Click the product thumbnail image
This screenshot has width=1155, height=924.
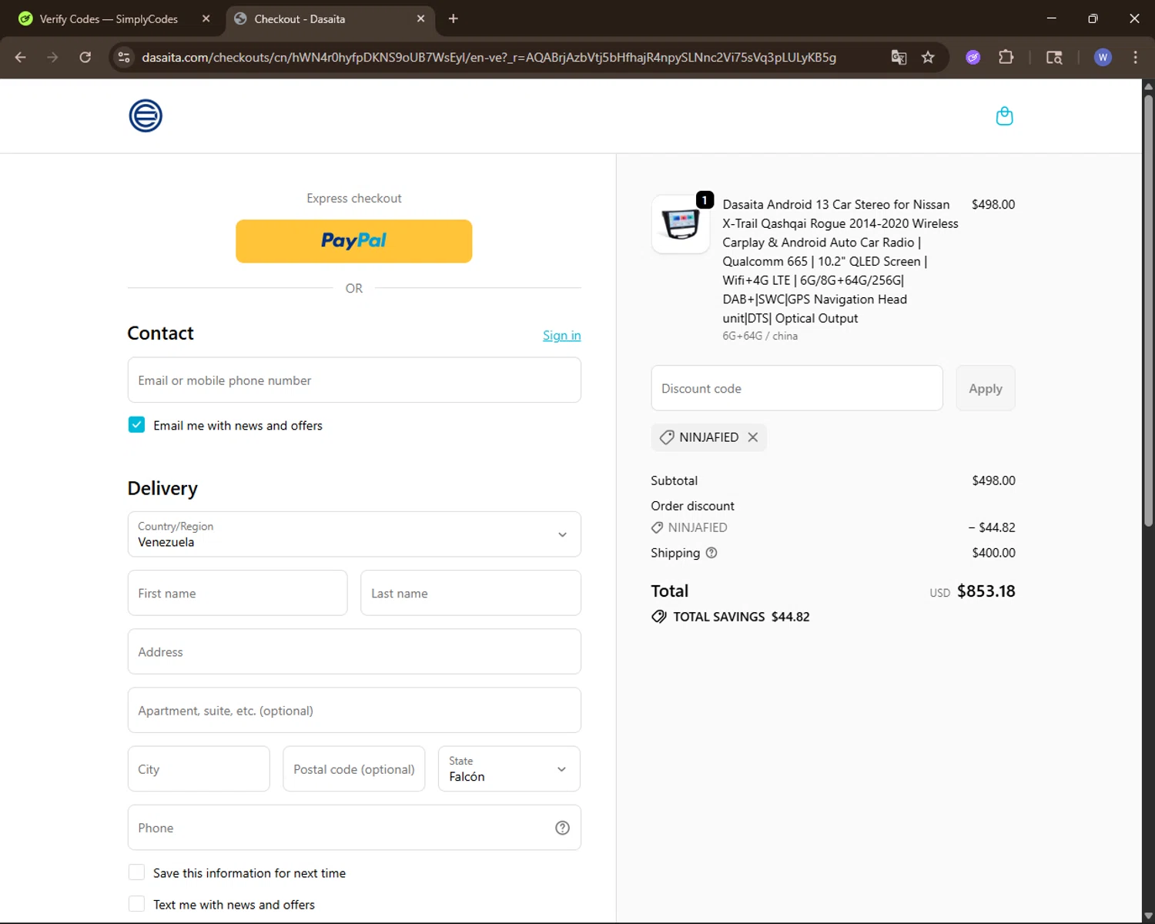(681, 224)
